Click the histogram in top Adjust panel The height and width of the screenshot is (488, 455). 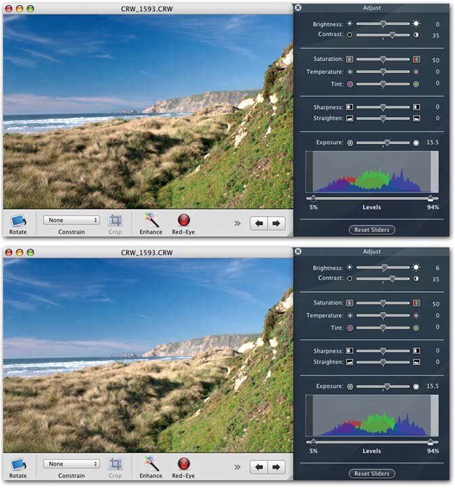click(372, 172)
